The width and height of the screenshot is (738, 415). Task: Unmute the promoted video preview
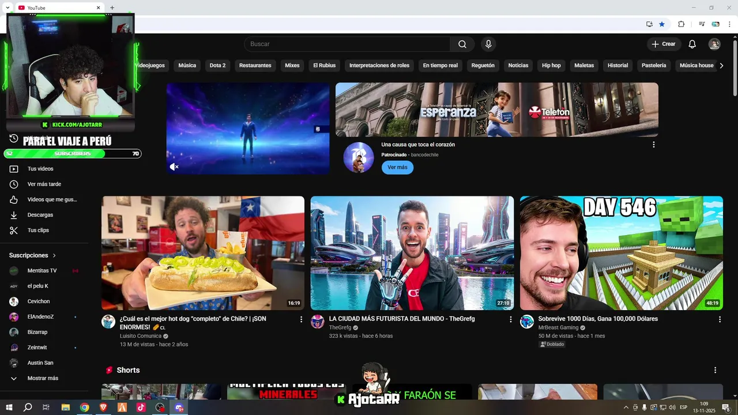174,167
